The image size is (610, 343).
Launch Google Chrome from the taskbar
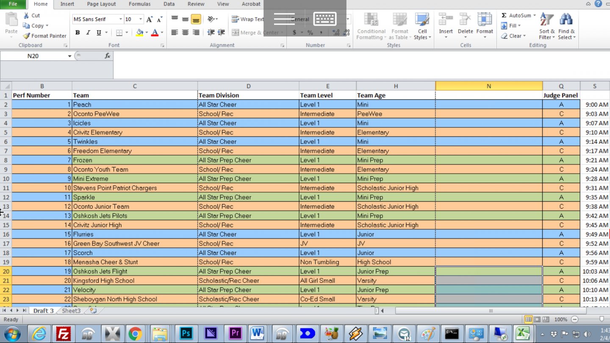pos(135,334)
